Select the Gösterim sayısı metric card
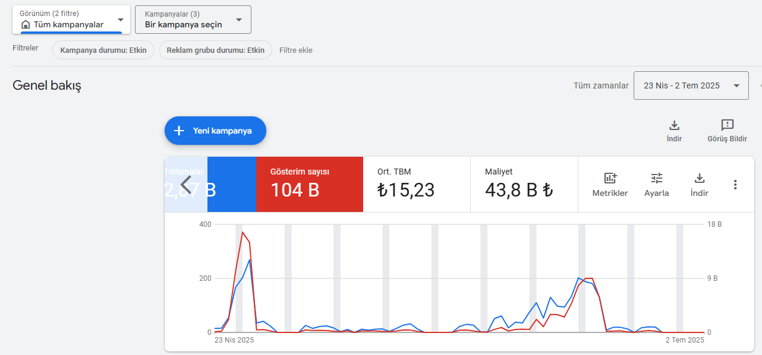This screenshot has height=355, width=762. point(310,184)
